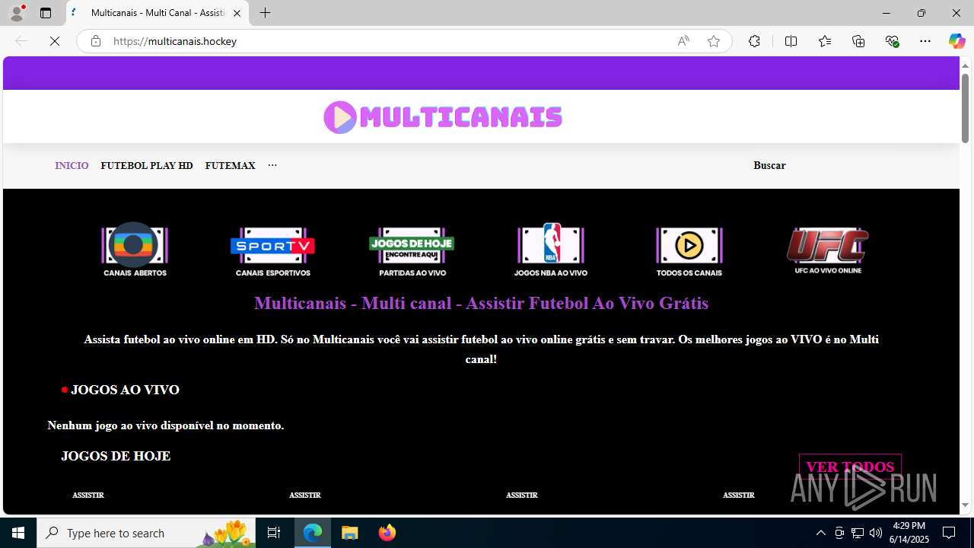
Task: Click the second ASSISTIR link
Action: tap(305, 495)
